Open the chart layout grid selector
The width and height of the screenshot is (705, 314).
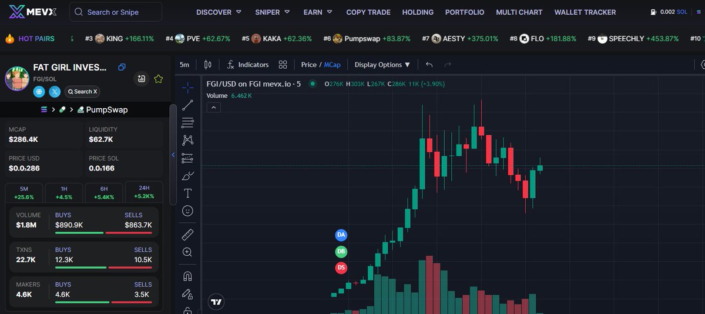[283, 65]
